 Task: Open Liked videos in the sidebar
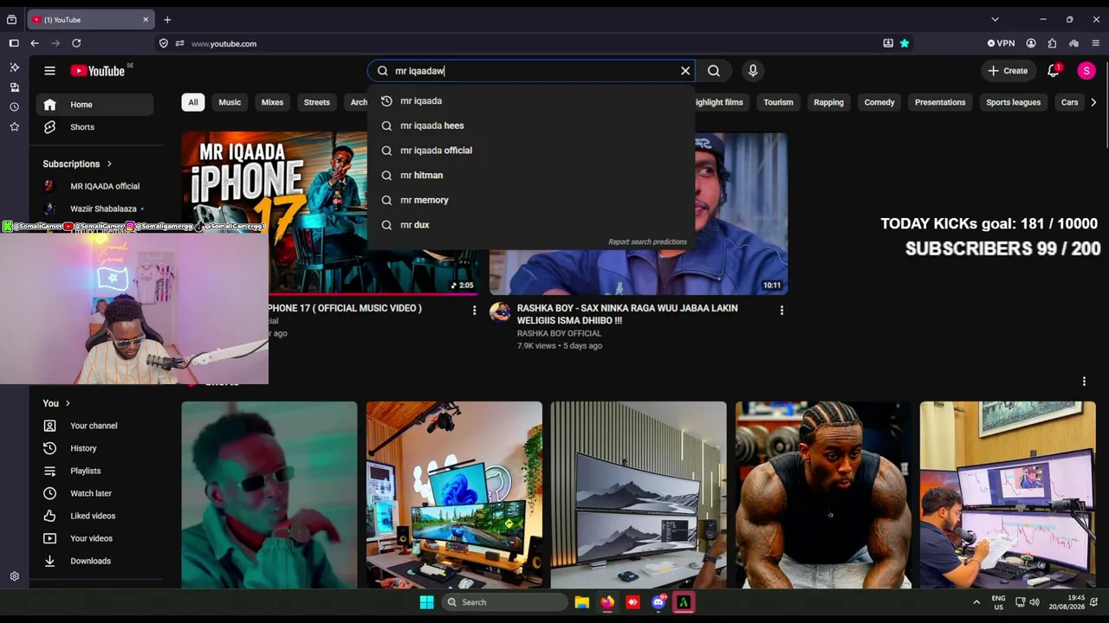(x=94, y=516)
